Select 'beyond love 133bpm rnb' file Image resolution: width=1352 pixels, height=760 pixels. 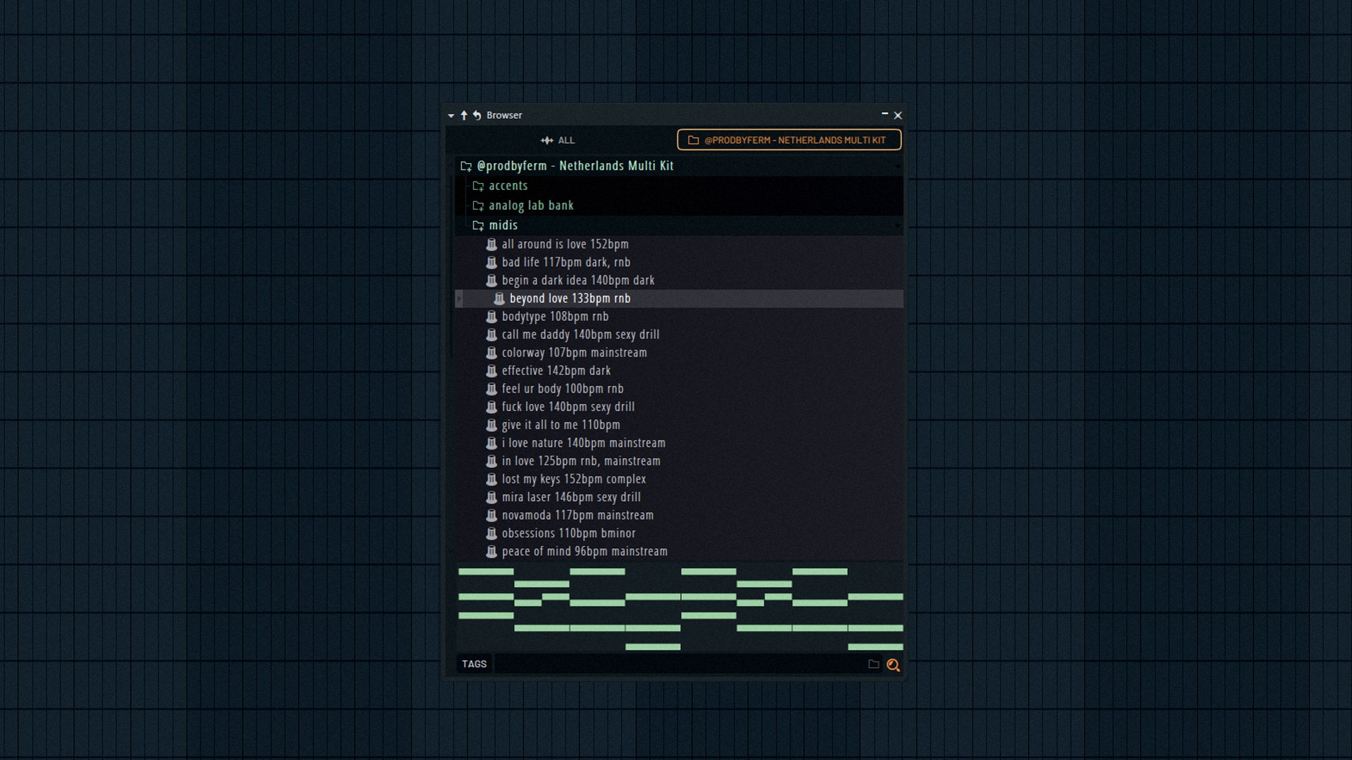(x=679, y=298)
